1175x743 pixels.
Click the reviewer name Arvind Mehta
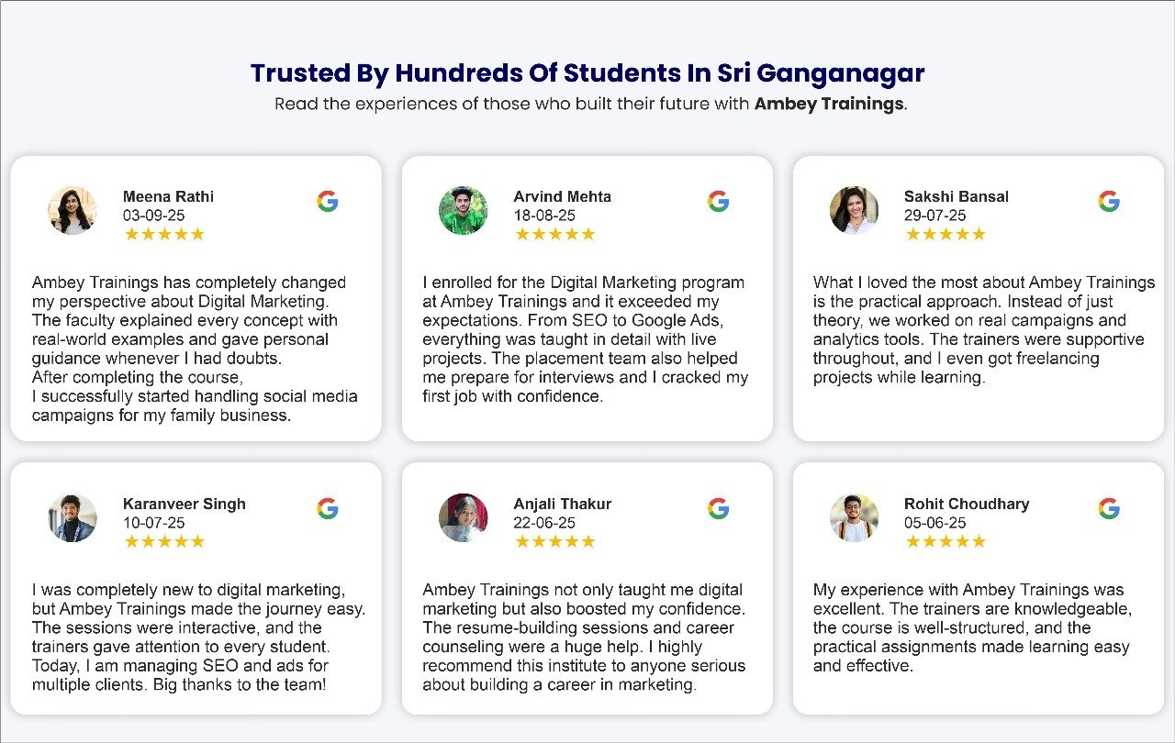[x=562, y=196]
